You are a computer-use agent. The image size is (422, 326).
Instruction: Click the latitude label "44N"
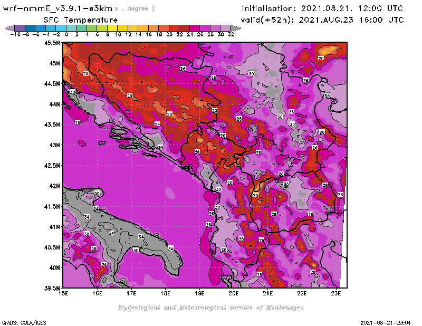click(54, 104)
